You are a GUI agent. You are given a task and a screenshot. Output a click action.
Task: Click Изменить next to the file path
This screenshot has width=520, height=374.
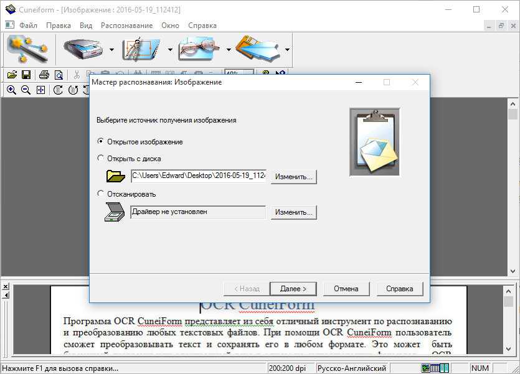tap(294, 177)
